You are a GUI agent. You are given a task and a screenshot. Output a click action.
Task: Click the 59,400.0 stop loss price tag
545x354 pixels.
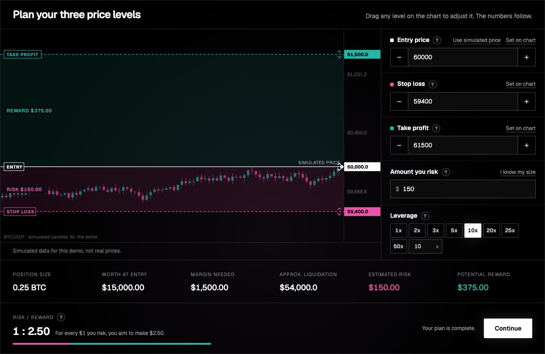tap(362, 212)
